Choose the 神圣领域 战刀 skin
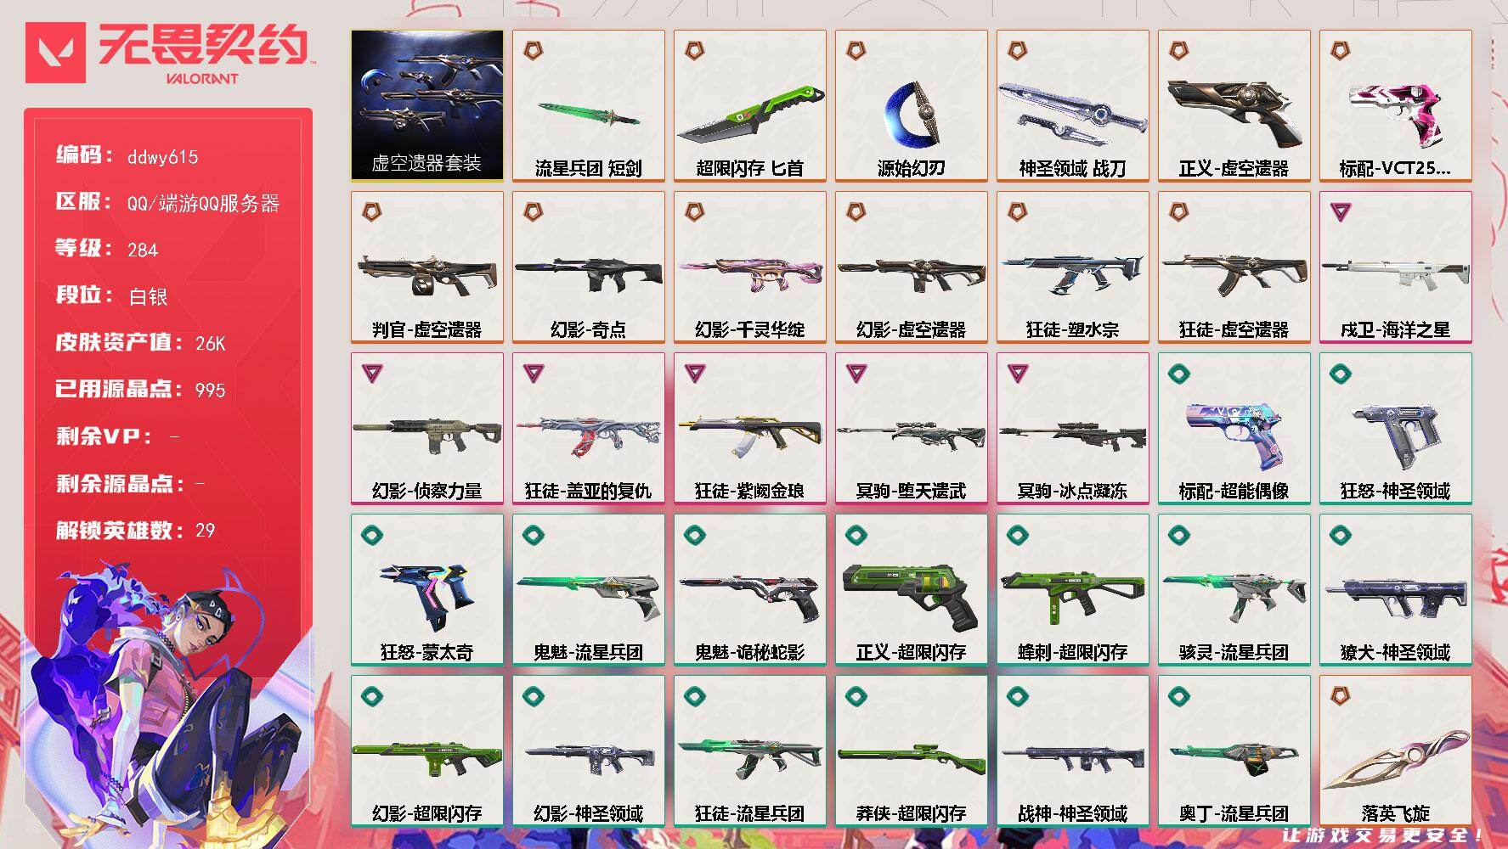Image resolution: width=1508 pixels, height=849 pixels. tap(1072, 106)
